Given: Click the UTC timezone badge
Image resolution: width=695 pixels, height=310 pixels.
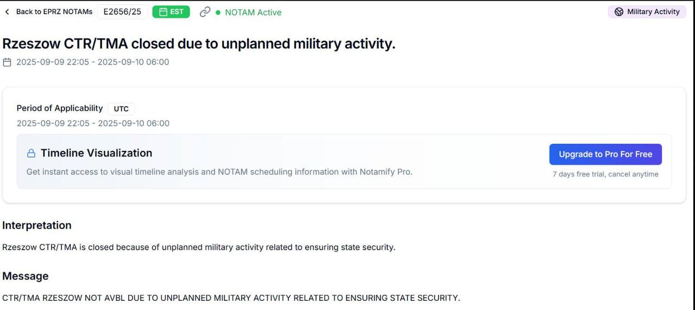Looking at the screenshot, I should tap(121, 109).
